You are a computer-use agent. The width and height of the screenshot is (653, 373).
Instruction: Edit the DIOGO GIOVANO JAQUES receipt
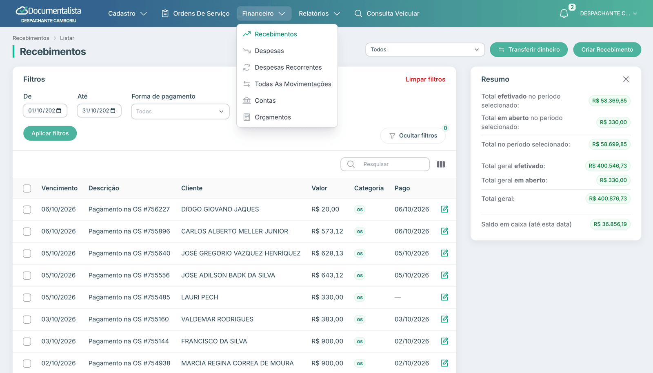point(444,209)
